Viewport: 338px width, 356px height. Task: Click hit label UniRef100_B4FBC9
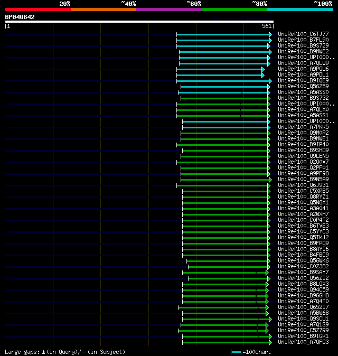(303, 255)
